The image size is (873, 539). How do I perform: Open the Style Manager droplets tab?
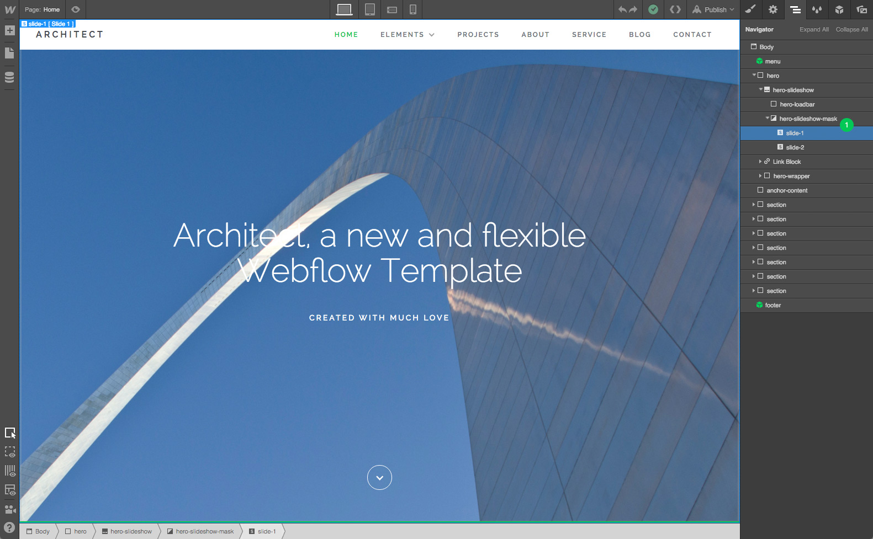[x=817, y=9]
